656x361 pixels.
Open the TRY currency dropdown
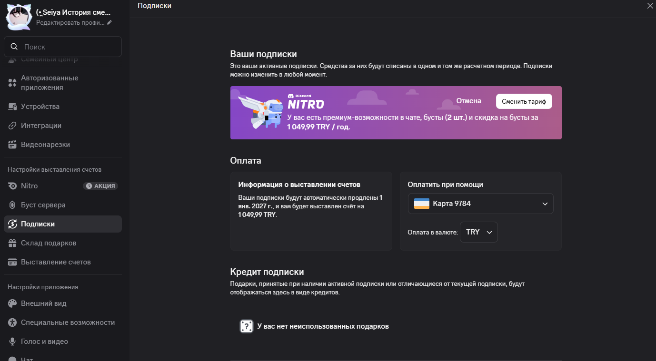(x=479, y=232)
